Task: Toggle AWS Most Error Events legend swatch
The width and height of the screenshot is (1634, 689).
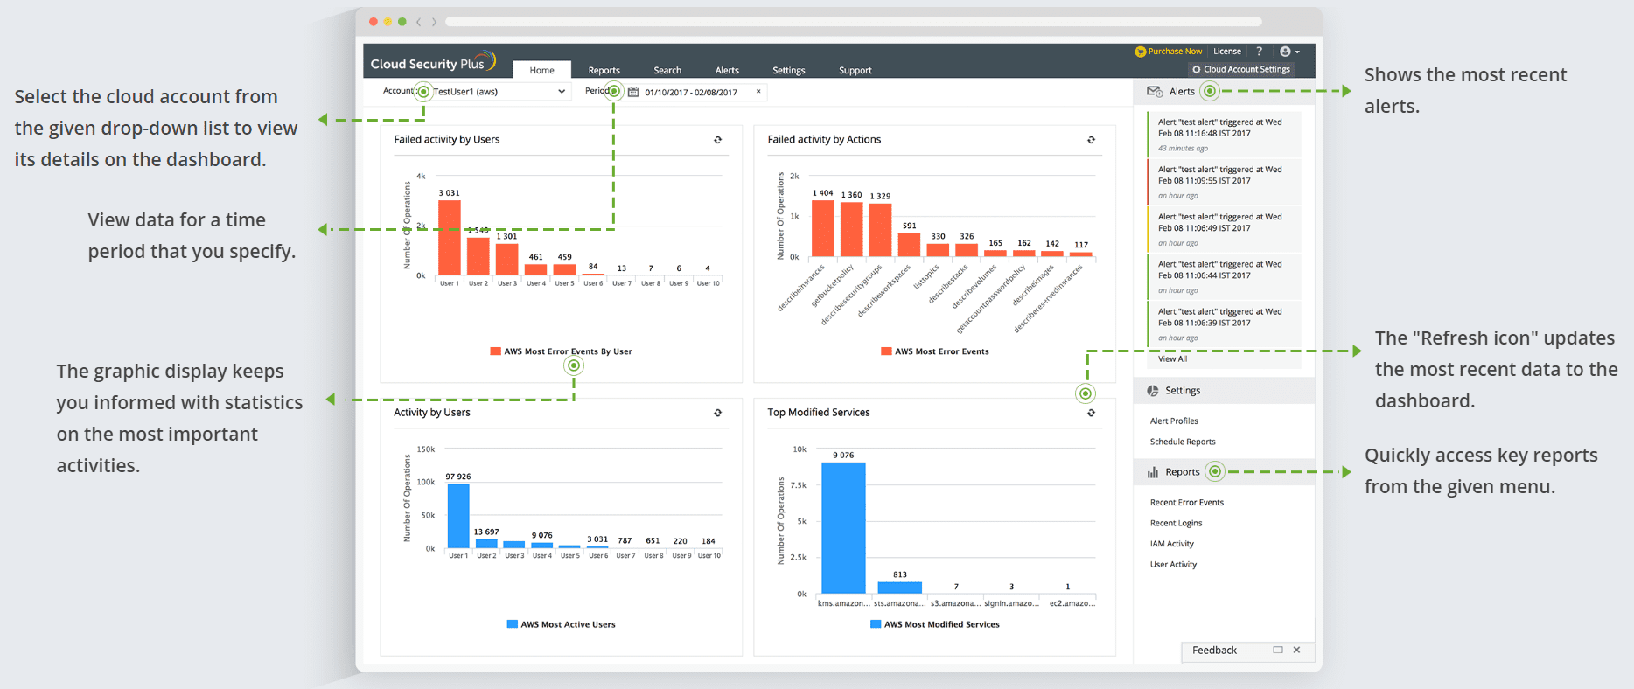Action: click(886, 351)
